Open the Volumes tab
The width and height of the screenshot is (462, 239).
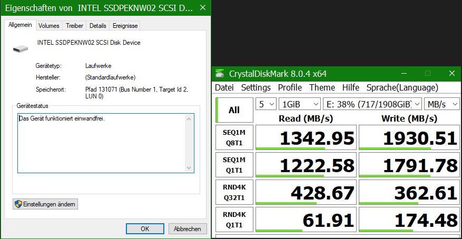(x=49, y=26)
